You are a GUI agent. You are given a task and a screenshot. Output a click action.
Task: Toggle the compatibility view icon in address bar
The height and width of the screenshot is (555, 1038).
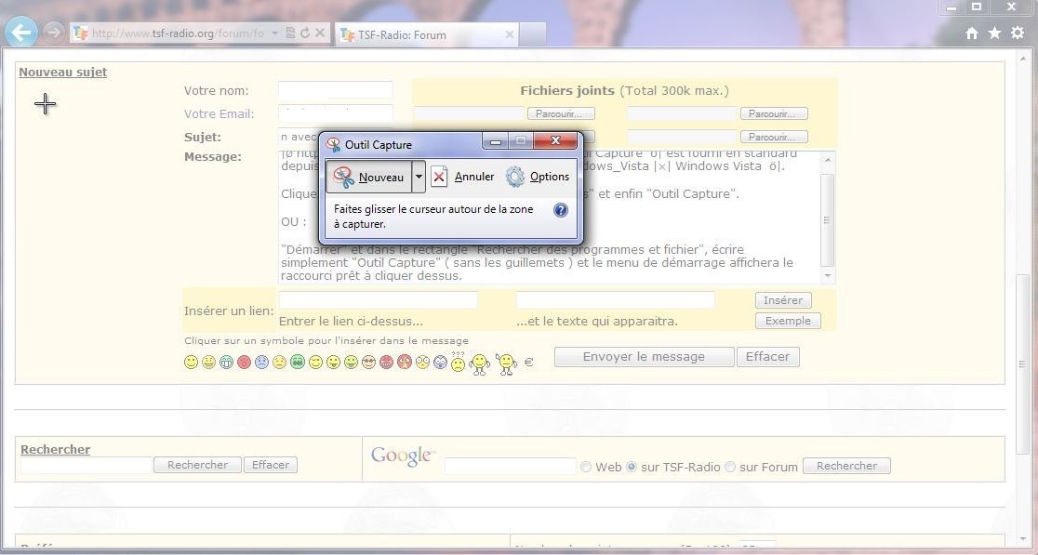(x=290, y=33)
